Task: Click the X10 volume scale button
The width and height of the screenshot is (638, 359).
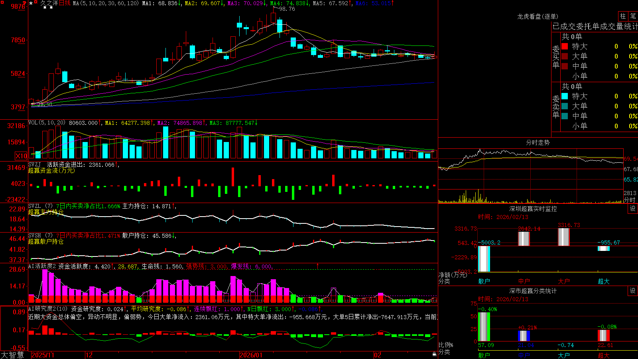Action: click(21, 156)
